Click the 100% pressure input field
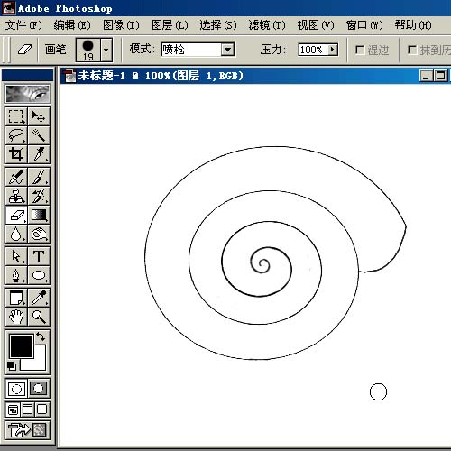Screen dimensions: 451x451 (312, 50)
